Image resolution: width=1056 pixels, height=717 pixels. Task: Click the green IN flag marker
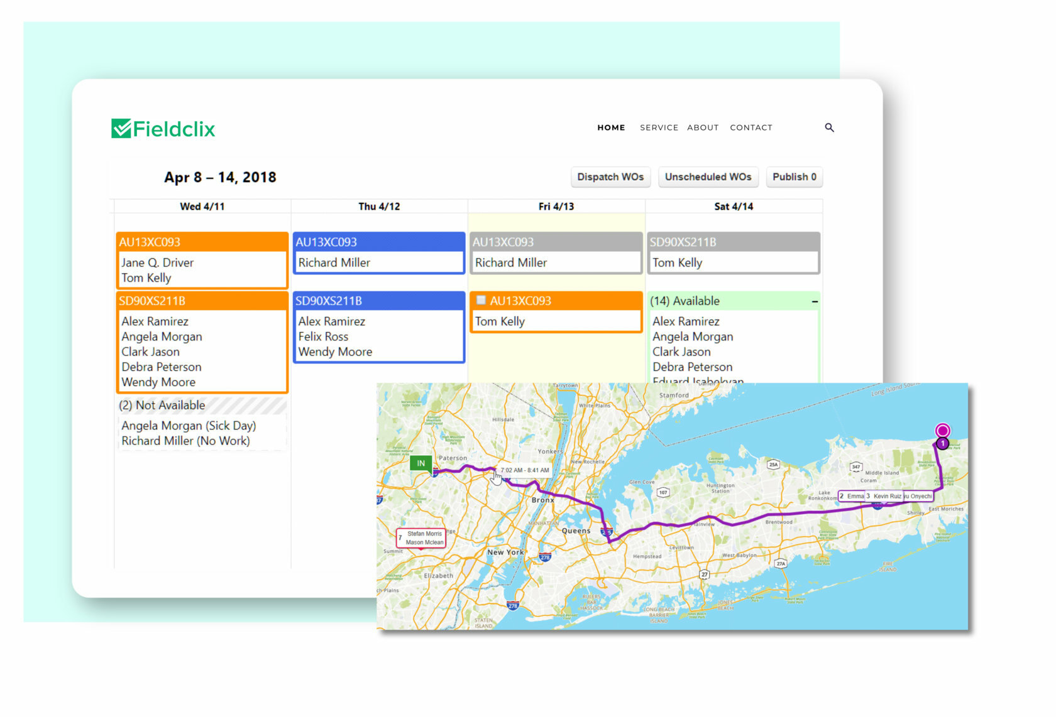tap(421, 463)
